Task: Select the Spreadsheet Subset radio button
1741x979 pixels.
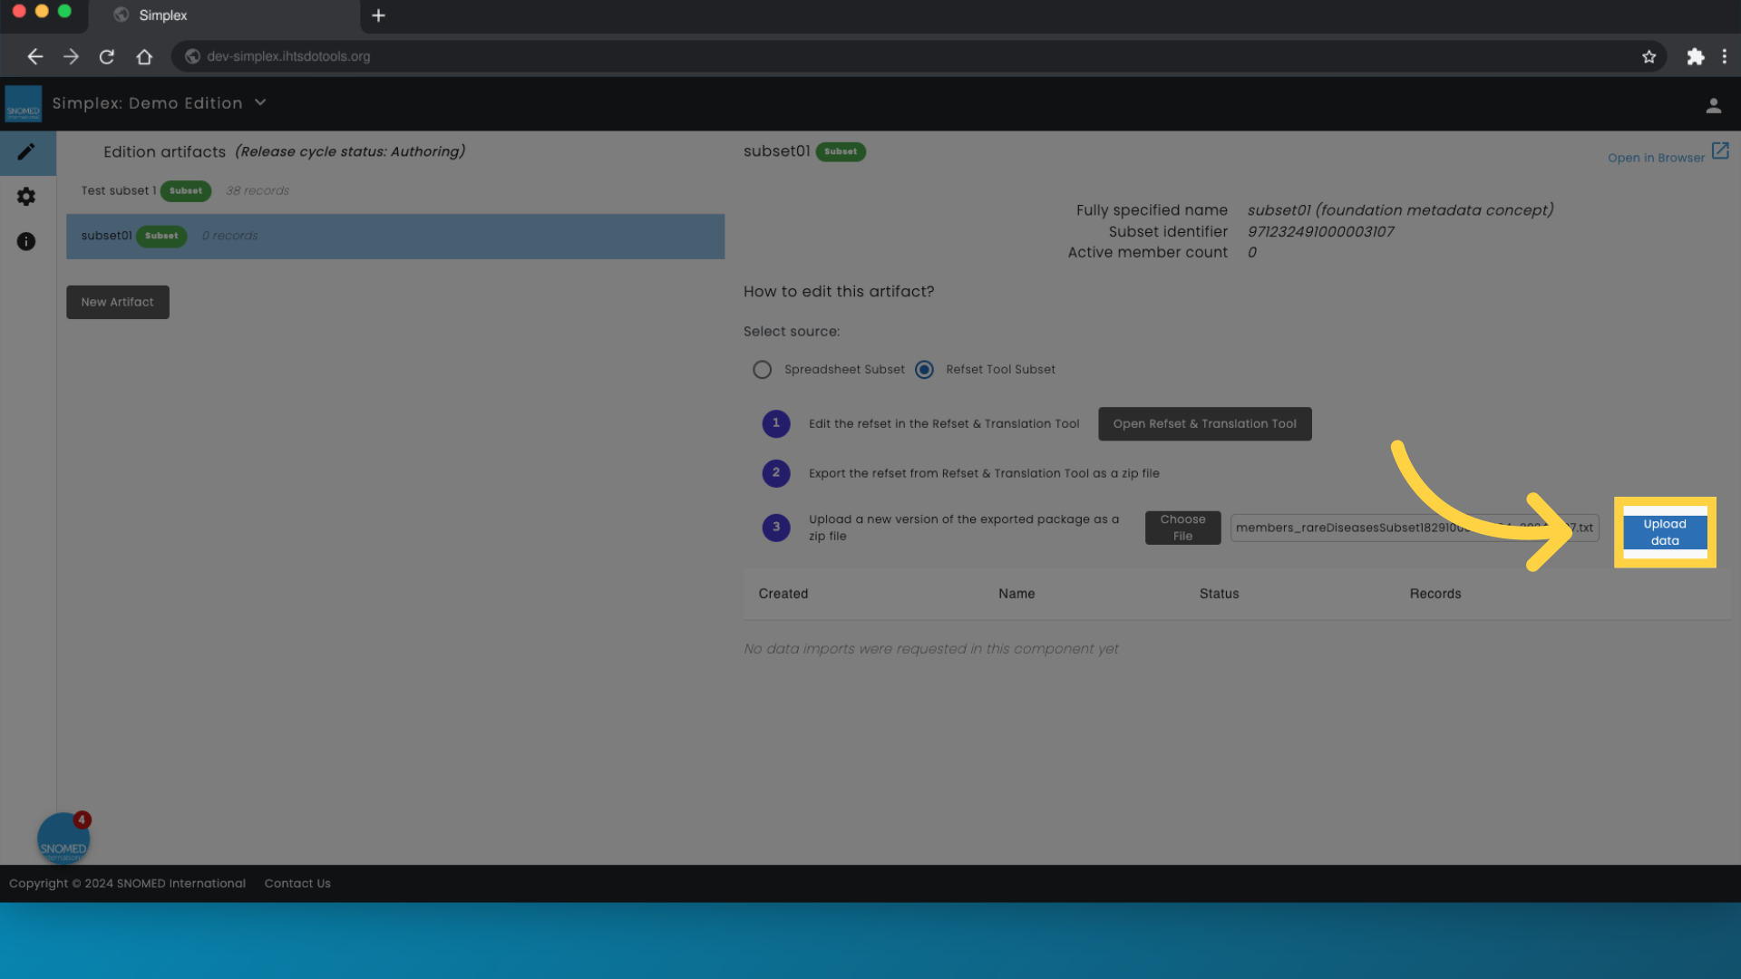Action: (x=761, y=369)
